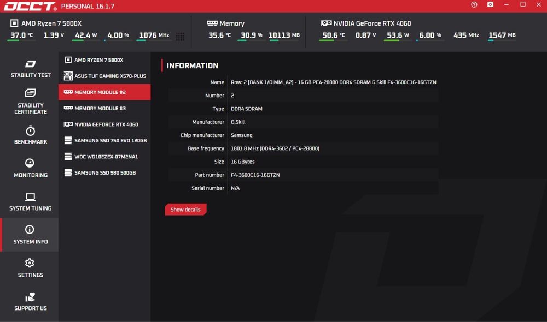Click the CPU voltage 1.39 V reading

54,35
